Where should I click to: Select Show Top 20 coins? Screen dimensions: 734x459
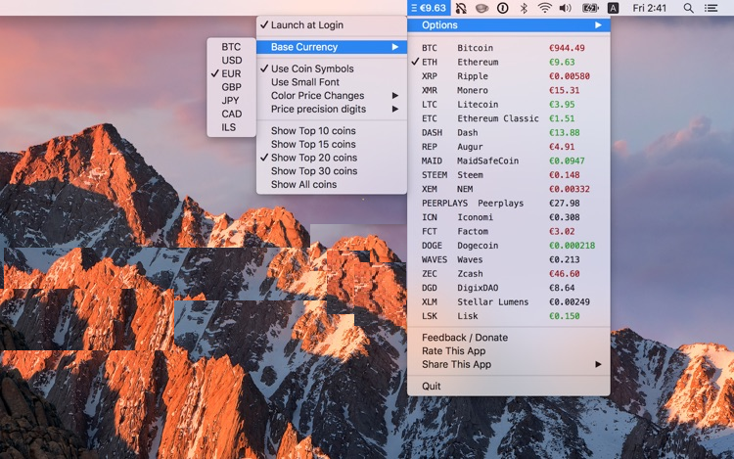click(x=332, y=158)
